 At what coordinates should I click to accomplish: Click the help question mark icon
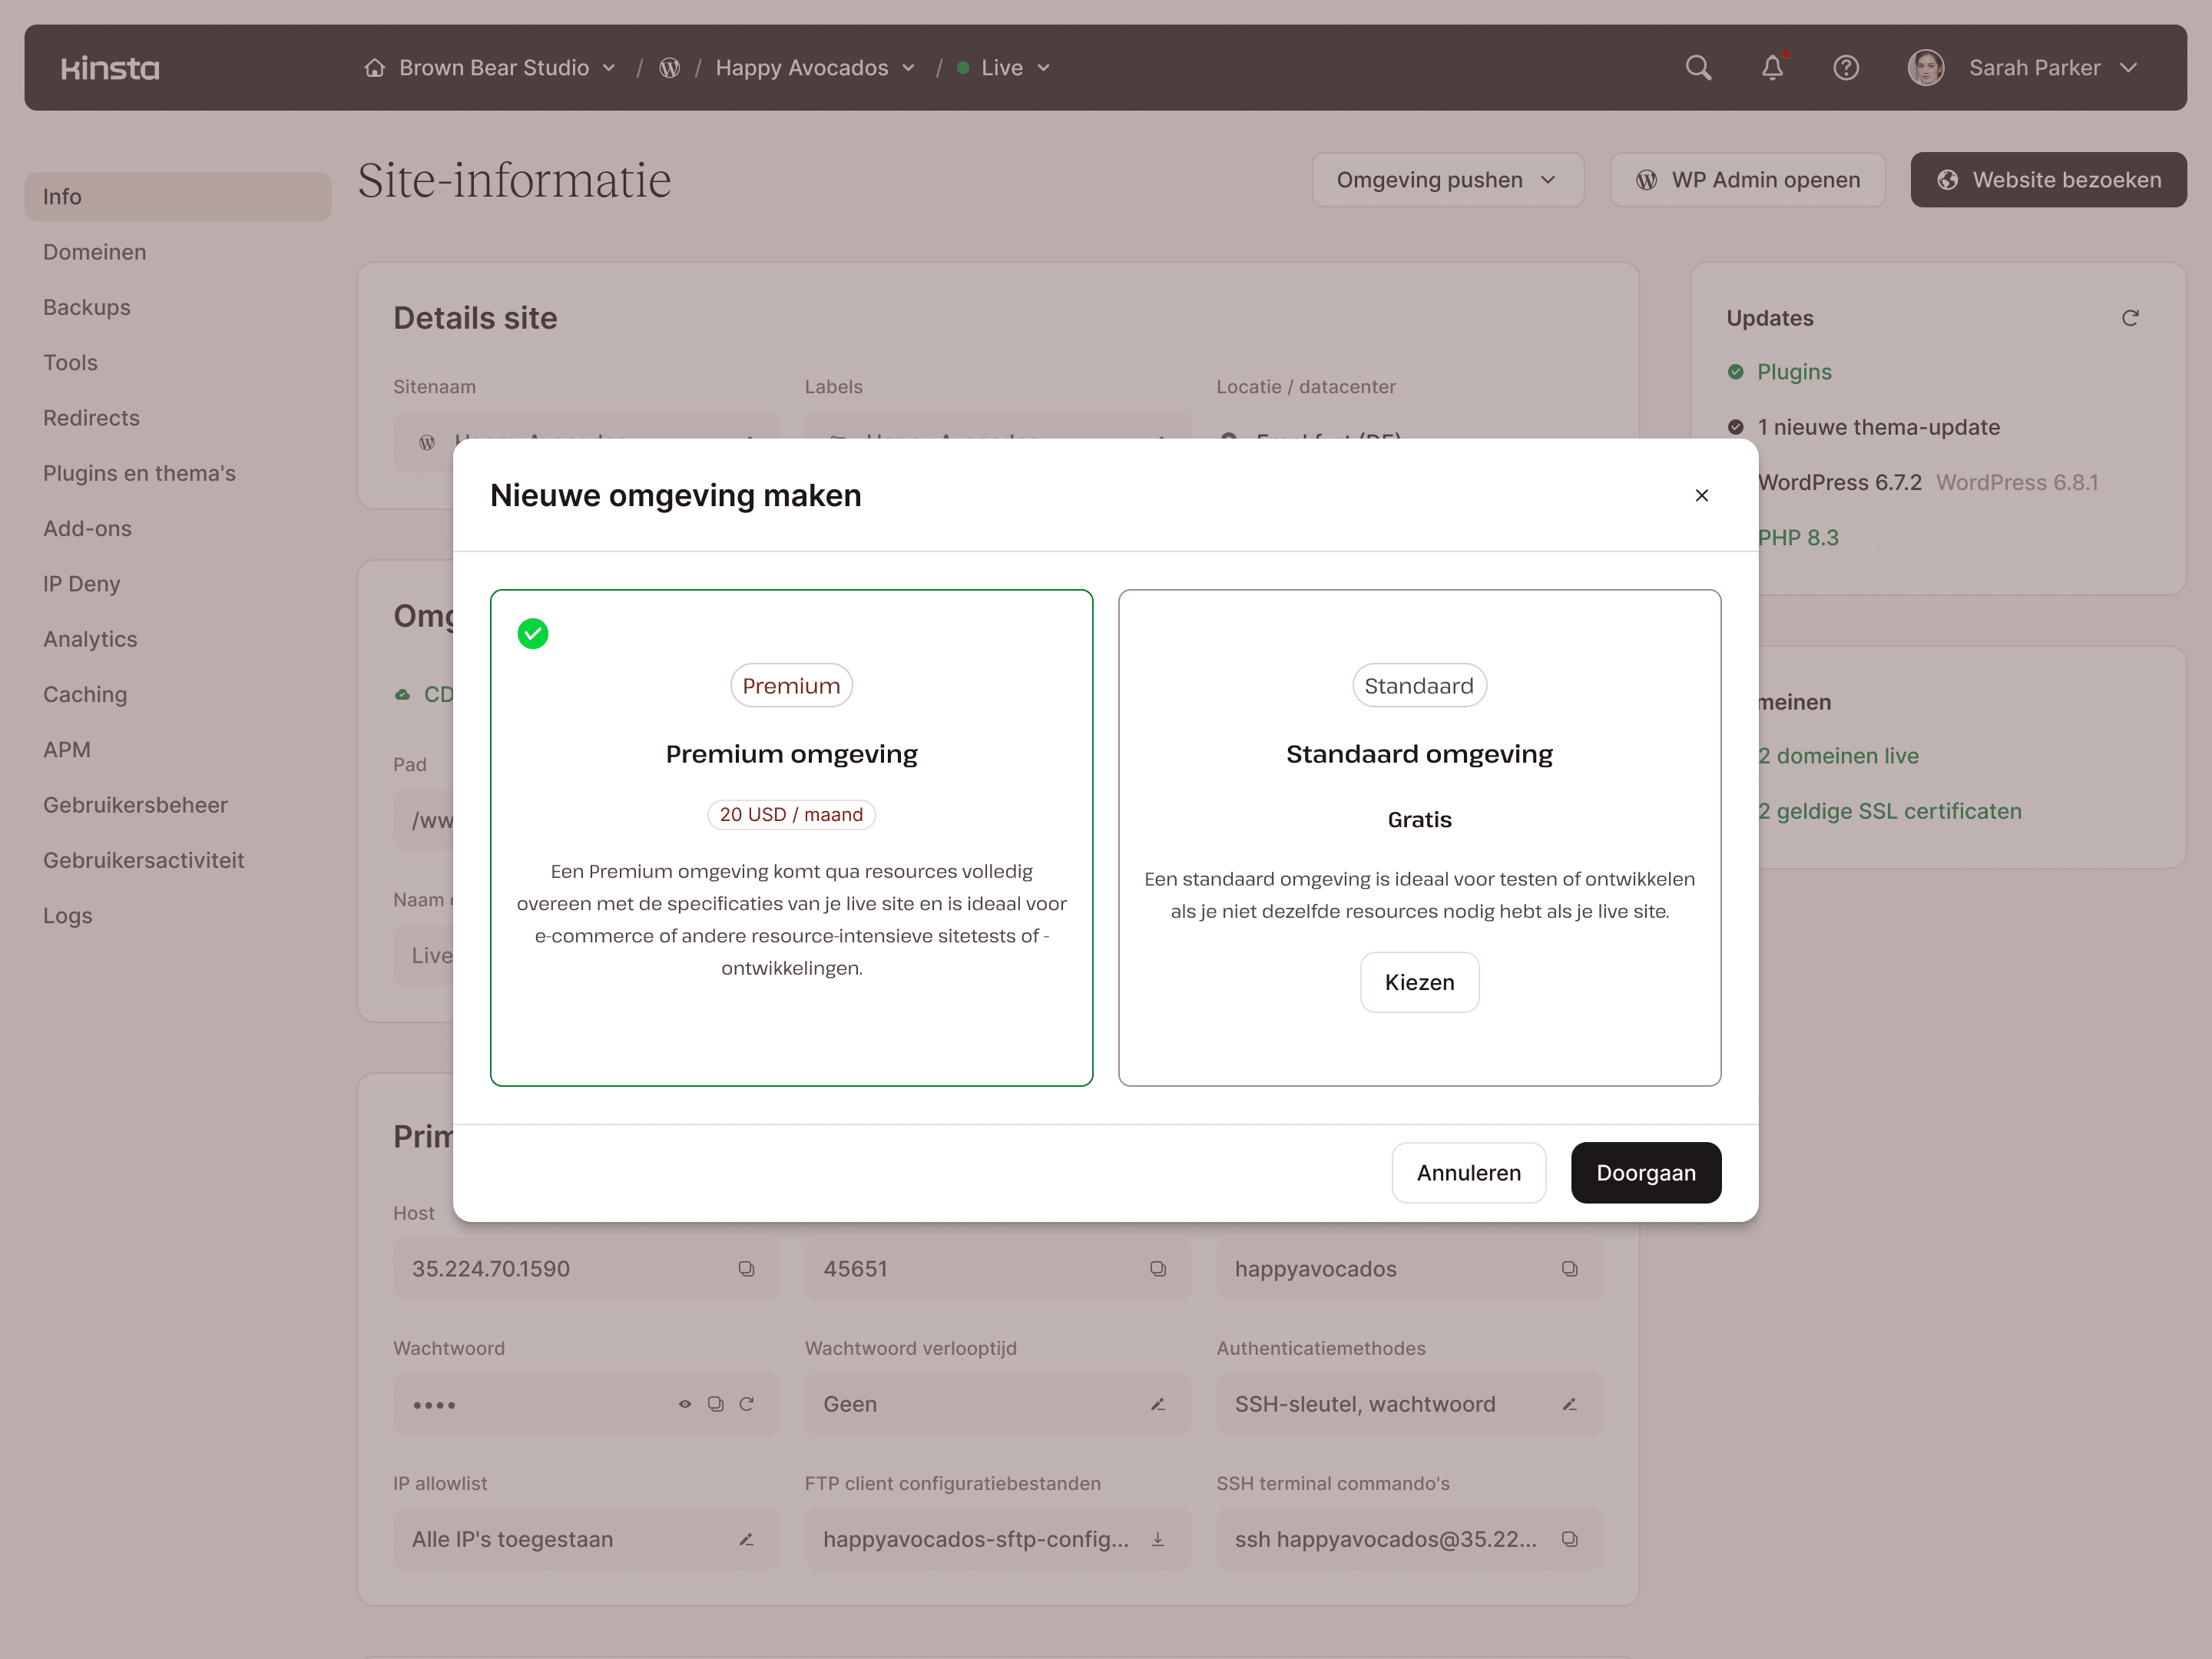point(1846,68)
